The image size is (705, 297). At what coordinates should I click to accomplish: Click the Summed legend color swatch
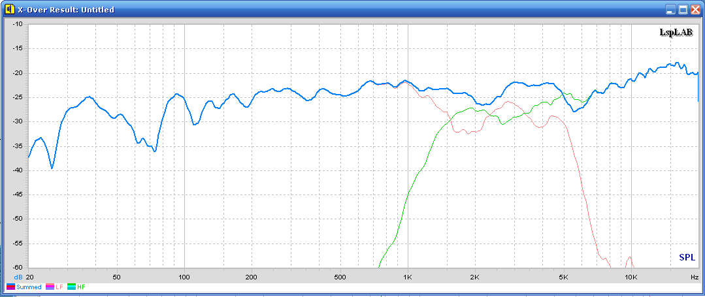[11, 287]
